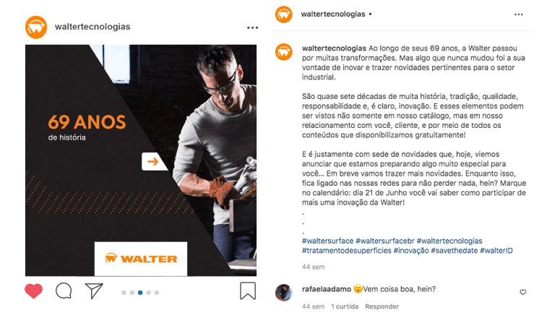Save post with bookmark icon

[248, 291]
